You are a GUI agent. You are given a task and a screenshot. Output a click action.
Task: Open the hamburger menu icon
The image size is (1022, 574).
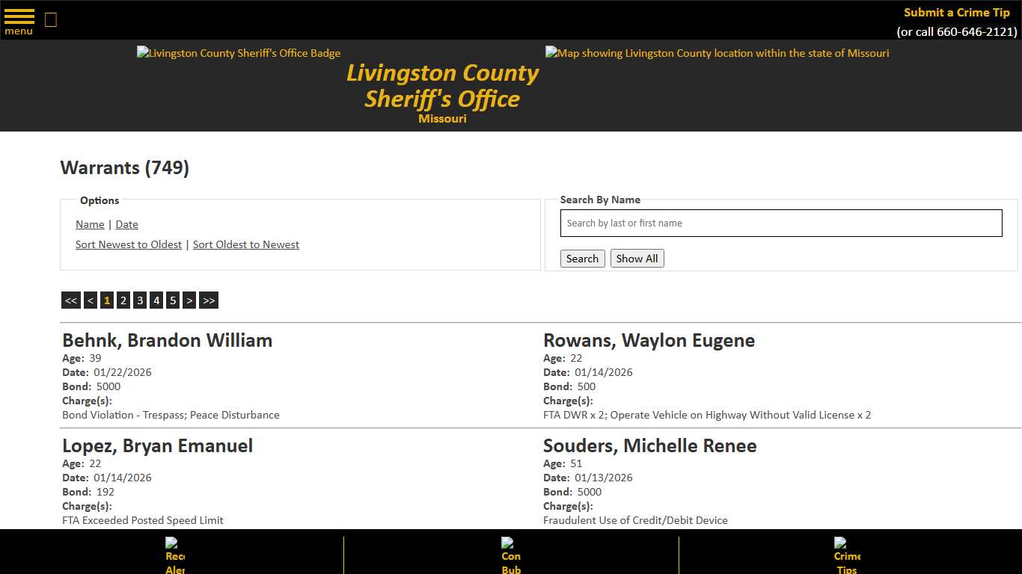tap(19, 16)
